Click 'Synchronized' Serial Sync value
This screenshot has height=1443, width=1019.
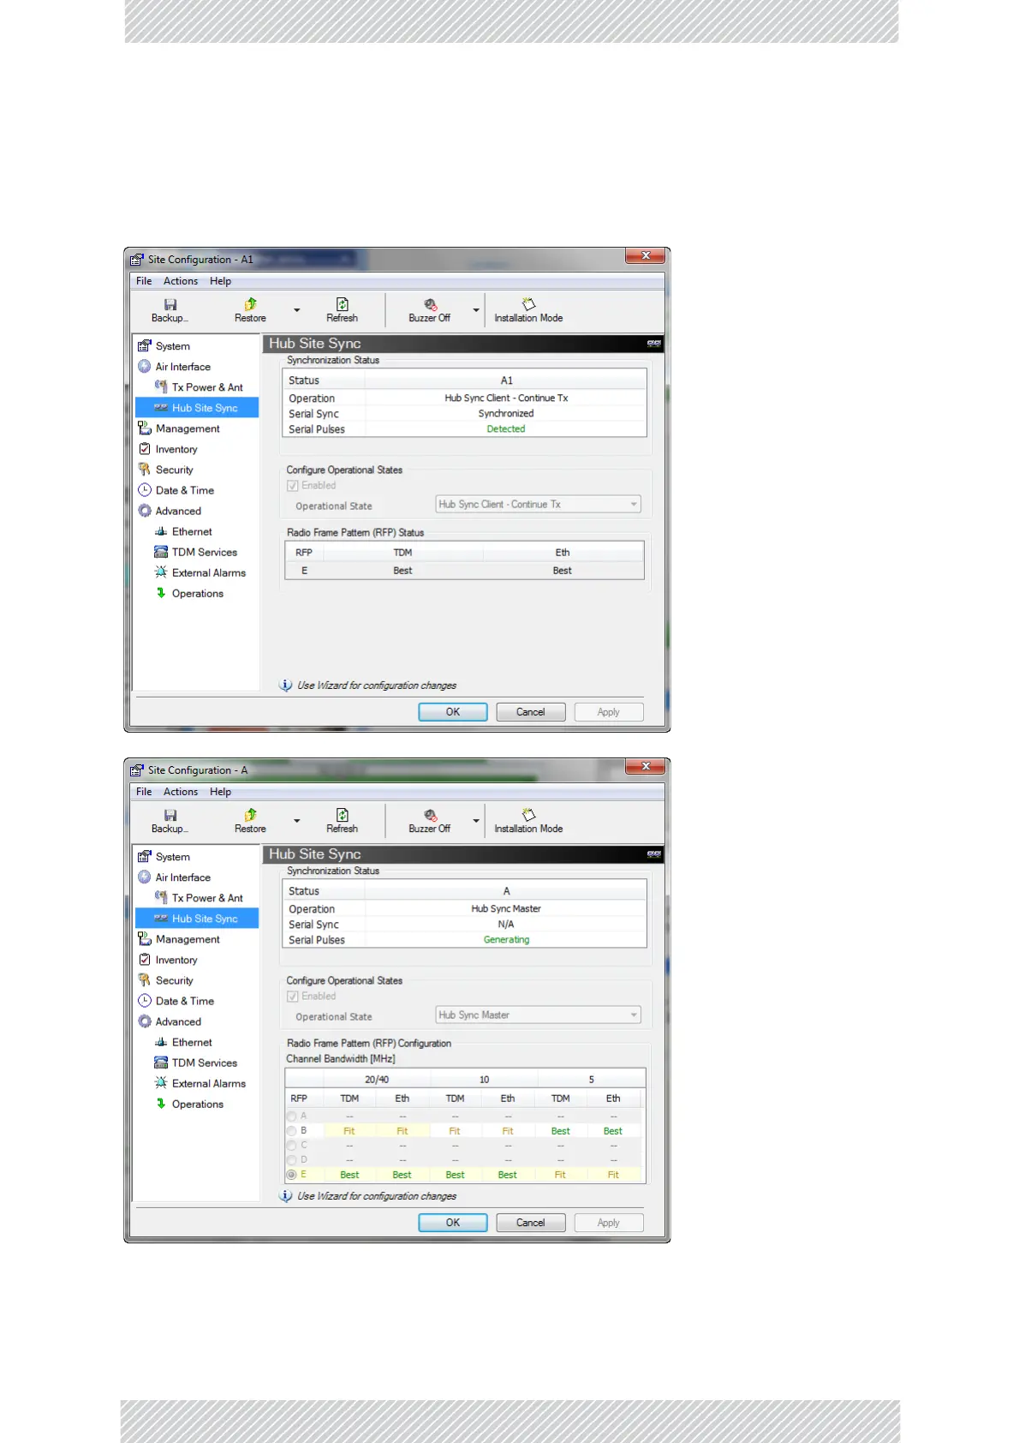click(x=506, y=414)
